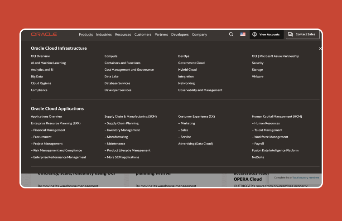Open Maintenance link

tap(115, 144)
